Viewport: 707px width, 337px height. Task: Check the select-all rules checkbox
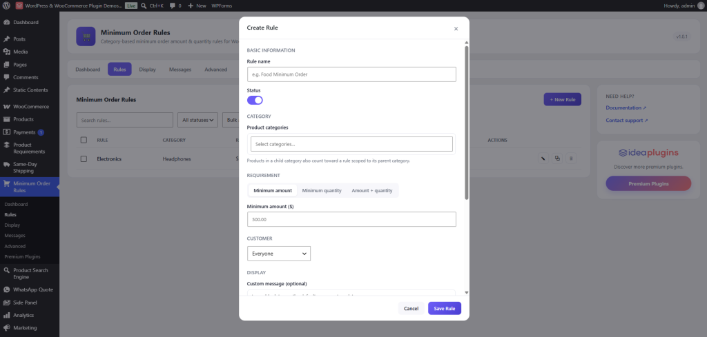(x=84, y=140)
